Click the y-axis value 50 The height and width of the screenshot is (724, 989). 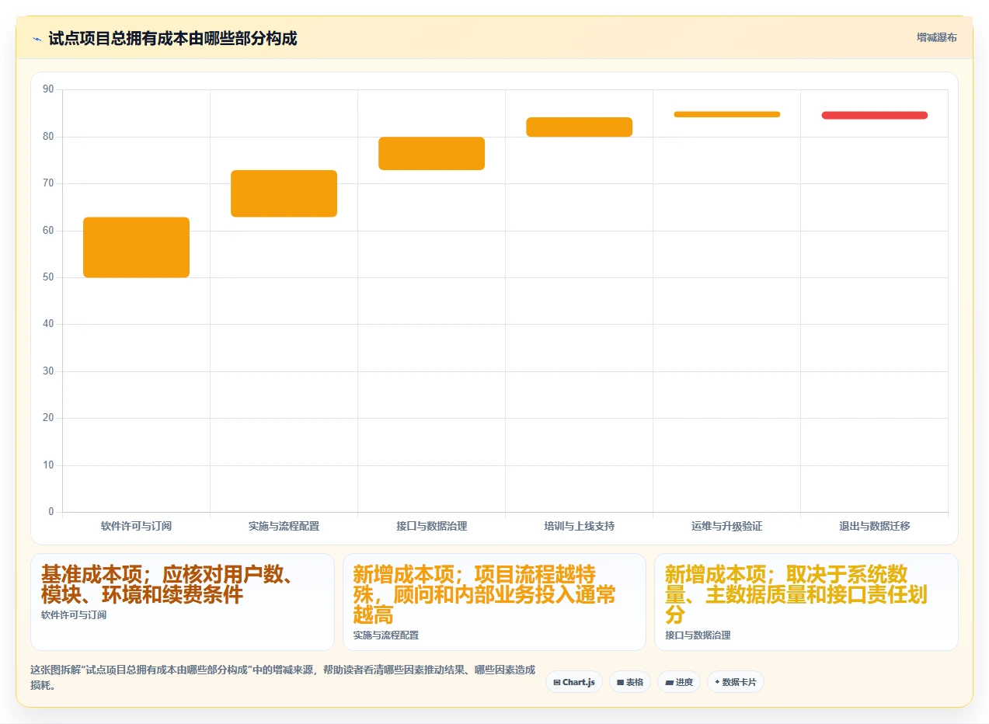click(48, 277)
